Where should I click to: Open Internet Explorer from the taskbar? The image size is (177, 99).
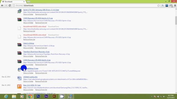pos(6,97)
